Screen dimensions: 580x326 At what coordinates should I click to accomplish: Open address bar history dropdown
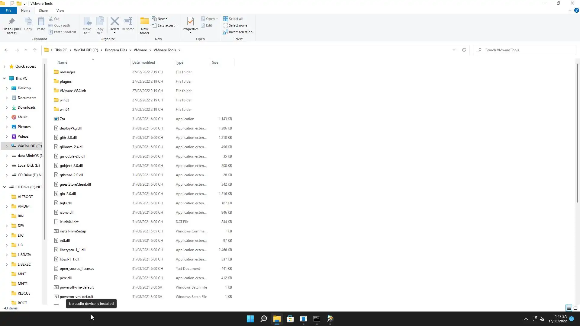coord(454,50)
